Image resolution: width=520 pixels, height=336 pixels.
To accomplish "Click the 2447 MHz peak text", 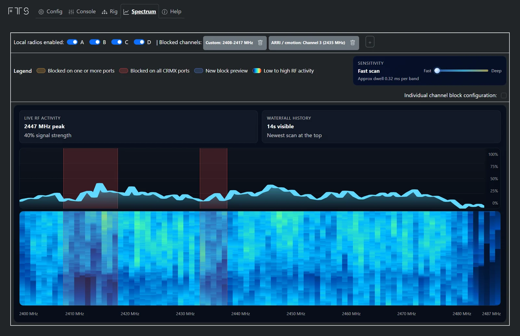I will (x=45, y=126).
